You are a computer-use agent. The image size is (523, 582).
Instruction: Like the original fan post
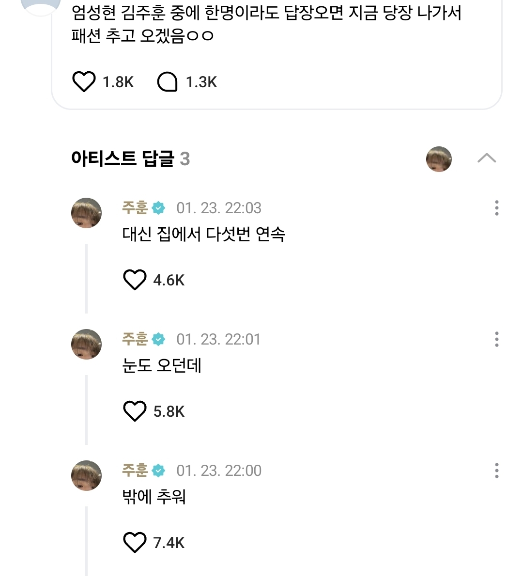pyautogui.click(x=84, y=82)
